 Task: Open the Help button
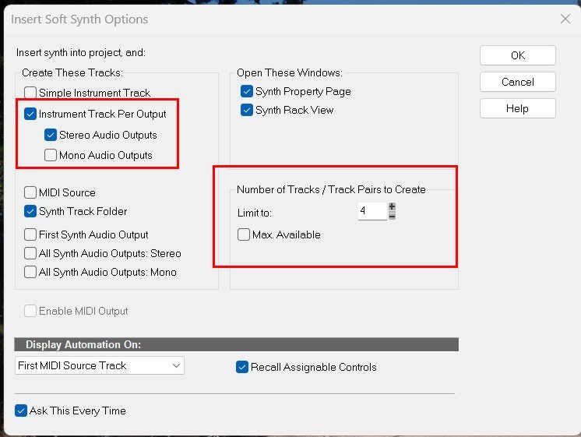pyautogui.click(x=517, y=108)
